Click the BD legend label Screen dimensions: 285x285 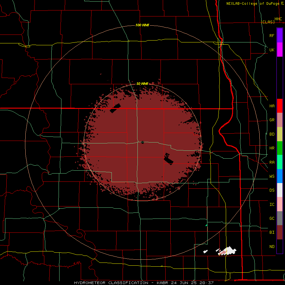[272, 134]
